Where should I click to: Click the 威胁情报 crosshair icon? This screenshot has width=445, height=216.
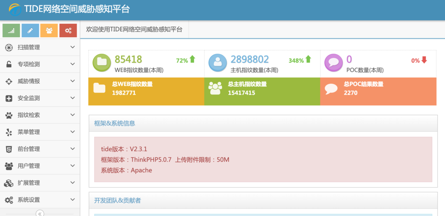coord(9,82)
